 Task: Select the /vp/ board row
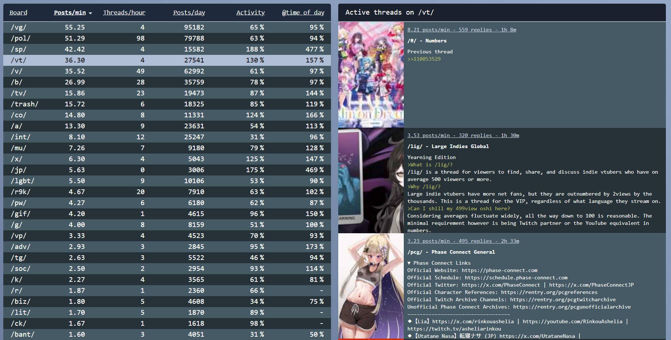[167, 236]
